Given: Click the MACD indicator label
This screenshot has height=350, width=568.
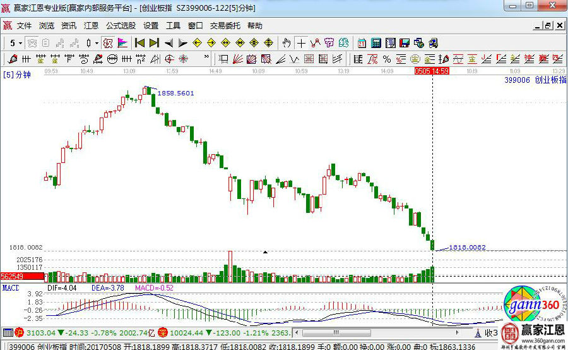Looking at the screenshot, I should coord(10,288).
